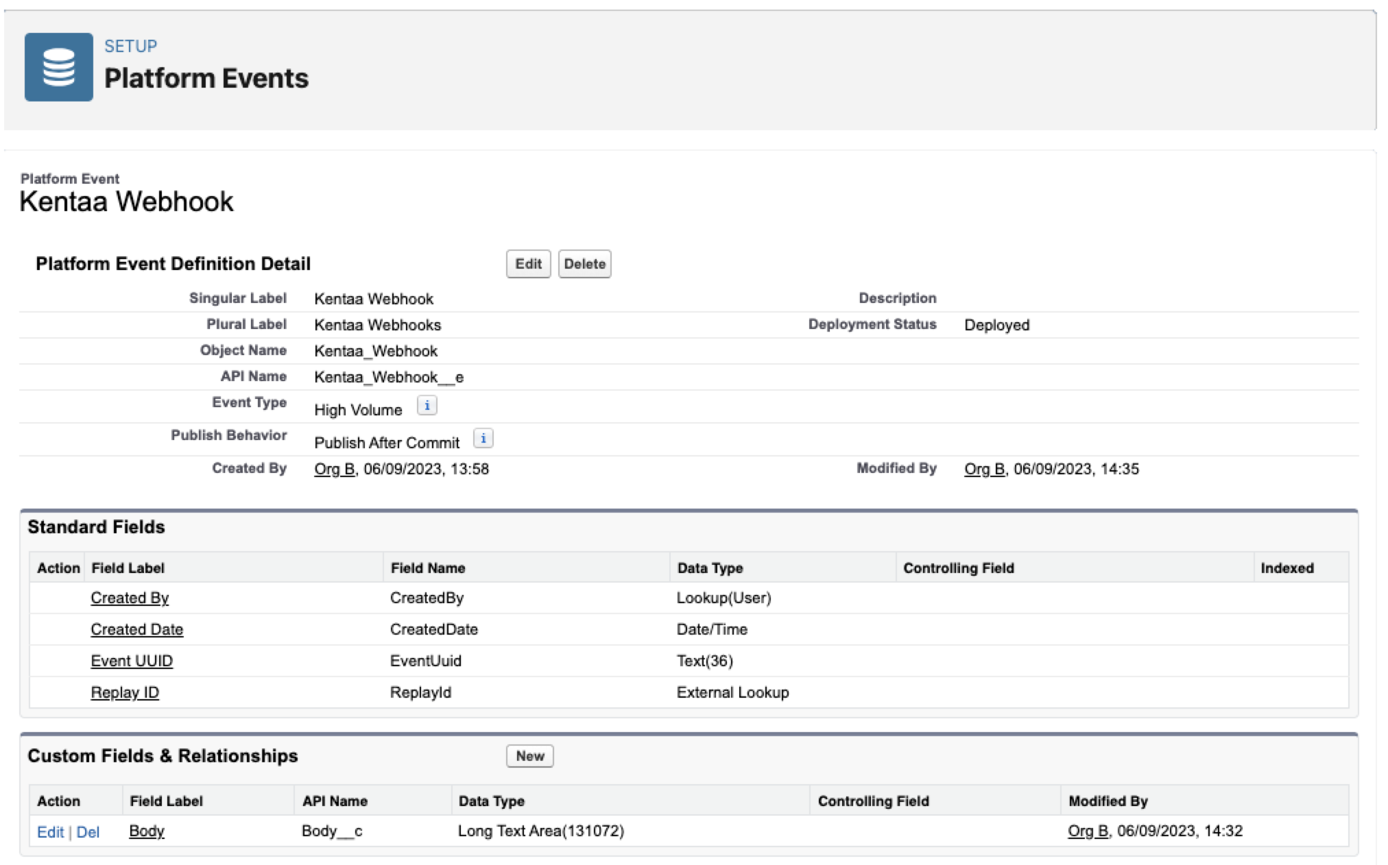Select the Lookup(User) data type cell

coord(724,598)
